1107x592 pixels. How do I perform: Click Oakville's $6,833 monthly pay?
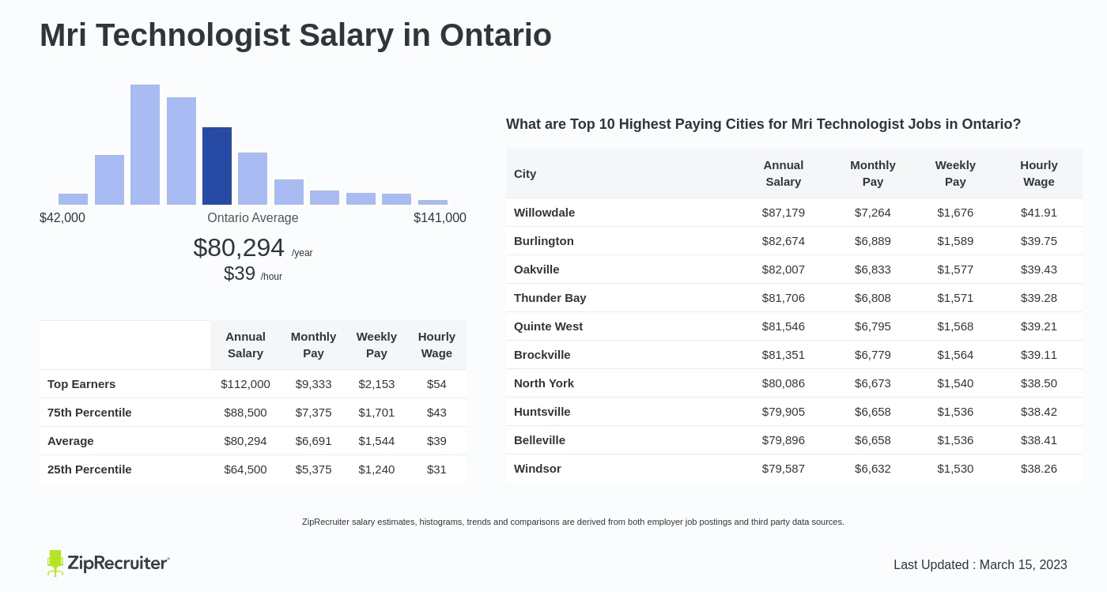(x=873, y=270)
